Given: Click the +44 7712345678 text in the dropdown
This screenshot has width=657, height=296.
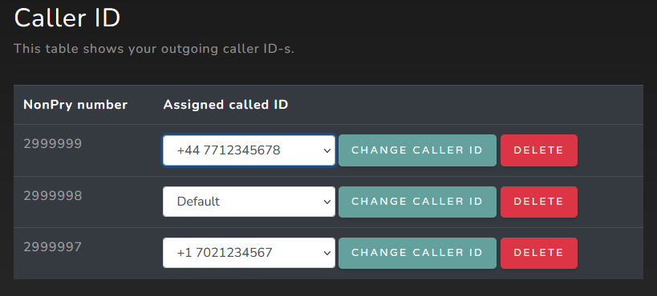Looking at the screenshot, I should click(x=229, y=150).
